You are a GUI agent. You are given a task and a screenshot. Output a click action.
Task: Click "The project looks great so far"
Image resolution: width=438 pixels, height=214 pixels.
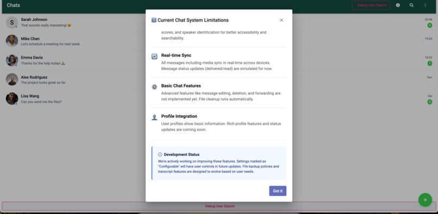coord(43,82)
